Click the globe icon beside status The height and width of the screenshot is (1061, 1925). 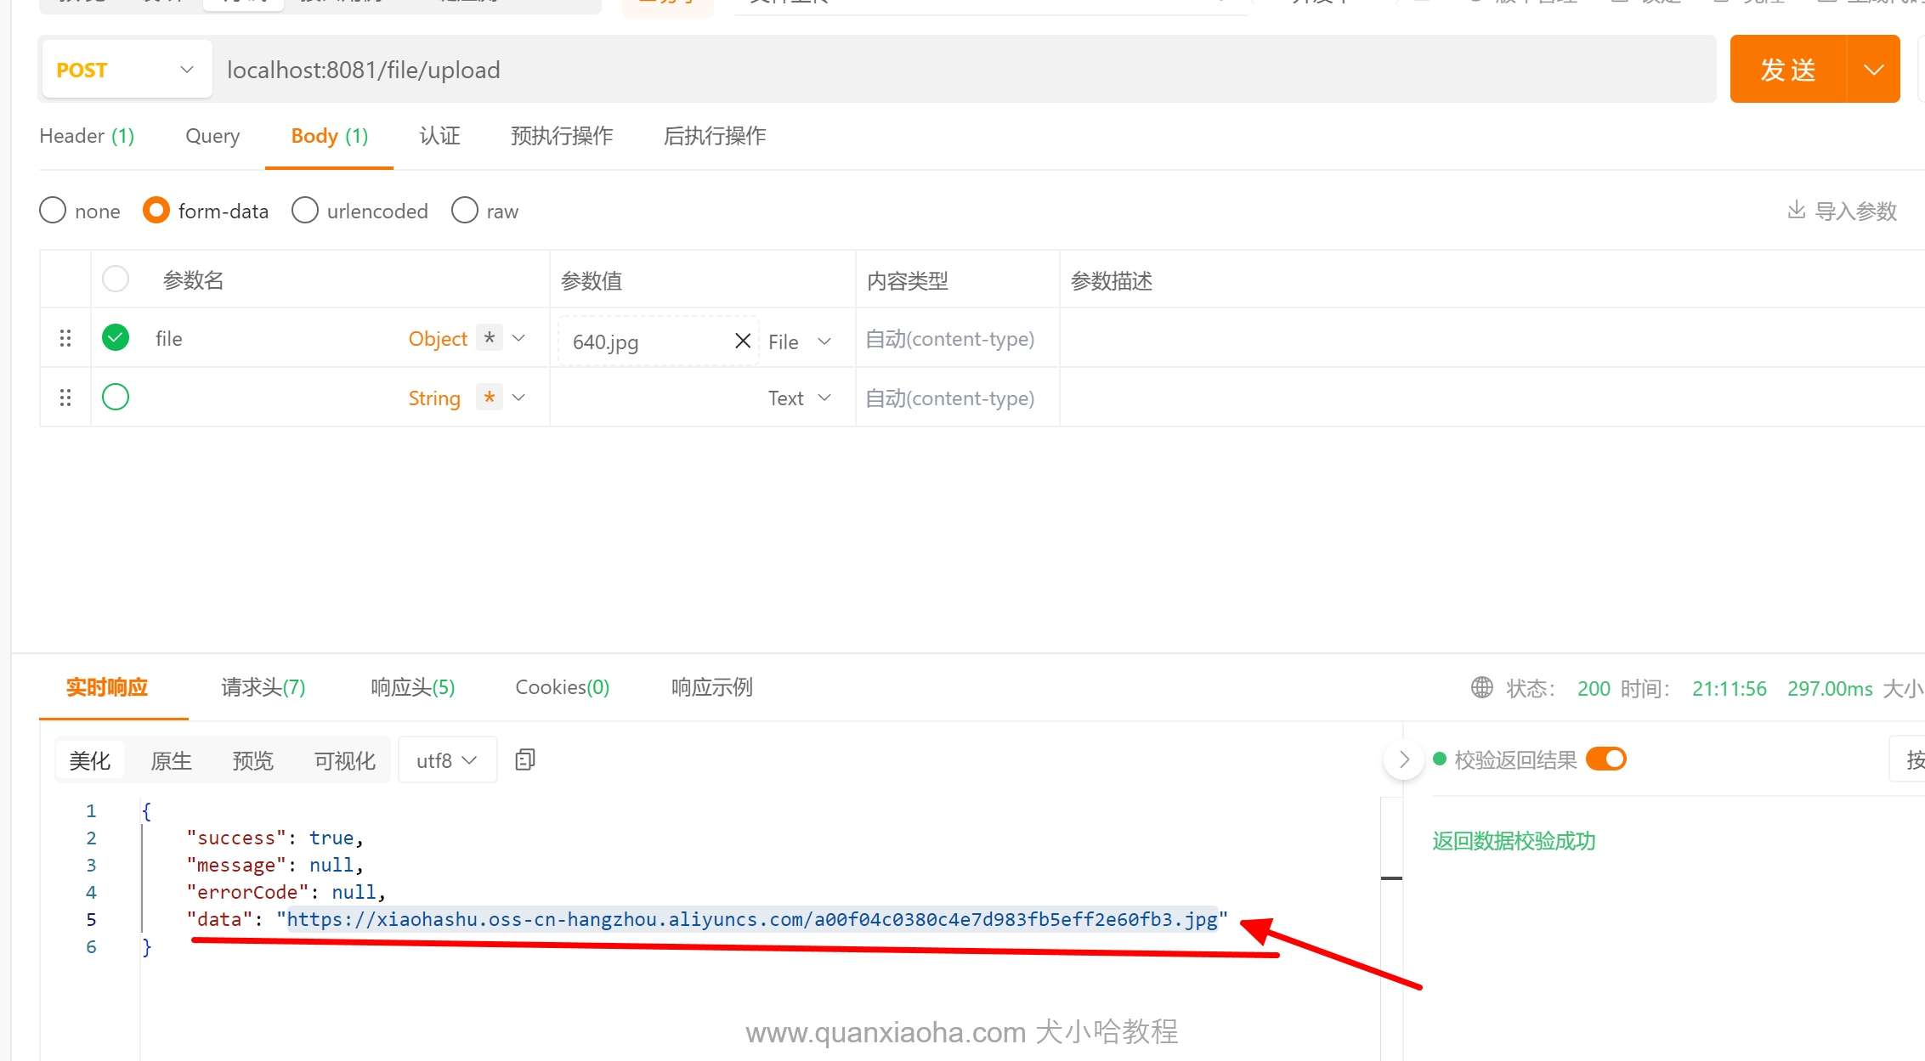tap(1481, 687)
